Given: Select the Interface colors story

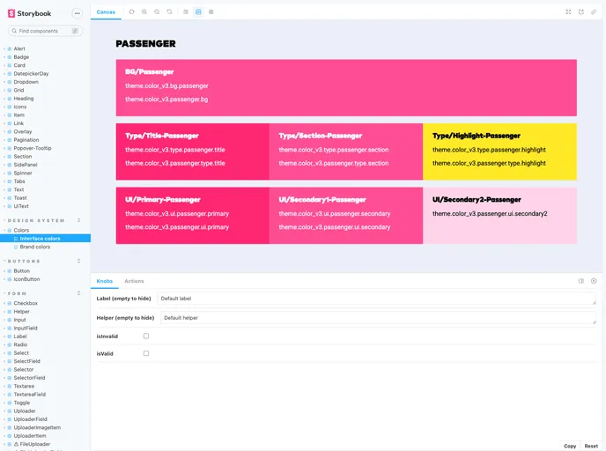Looking at the screenshot, I should pos(45,239).
